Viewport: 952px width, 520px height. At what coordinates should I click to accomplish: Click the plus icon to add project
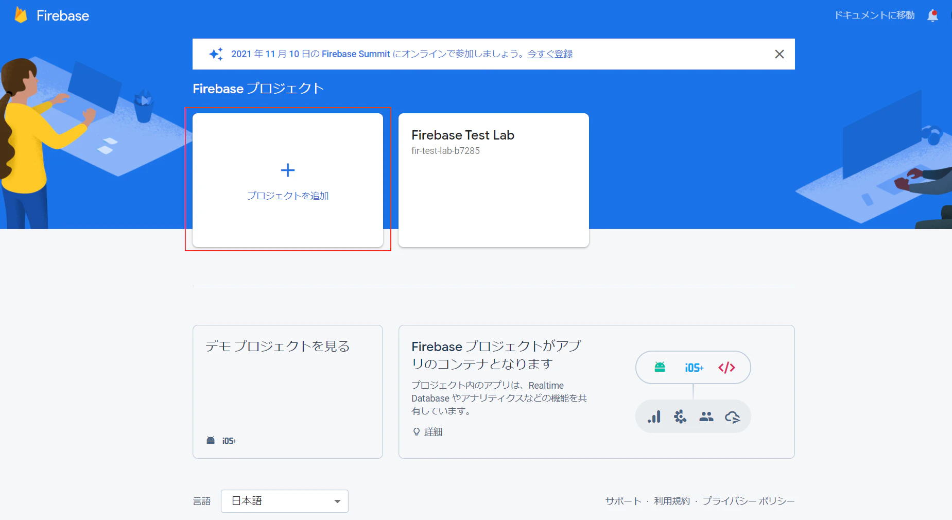click(x=288, y=170)
